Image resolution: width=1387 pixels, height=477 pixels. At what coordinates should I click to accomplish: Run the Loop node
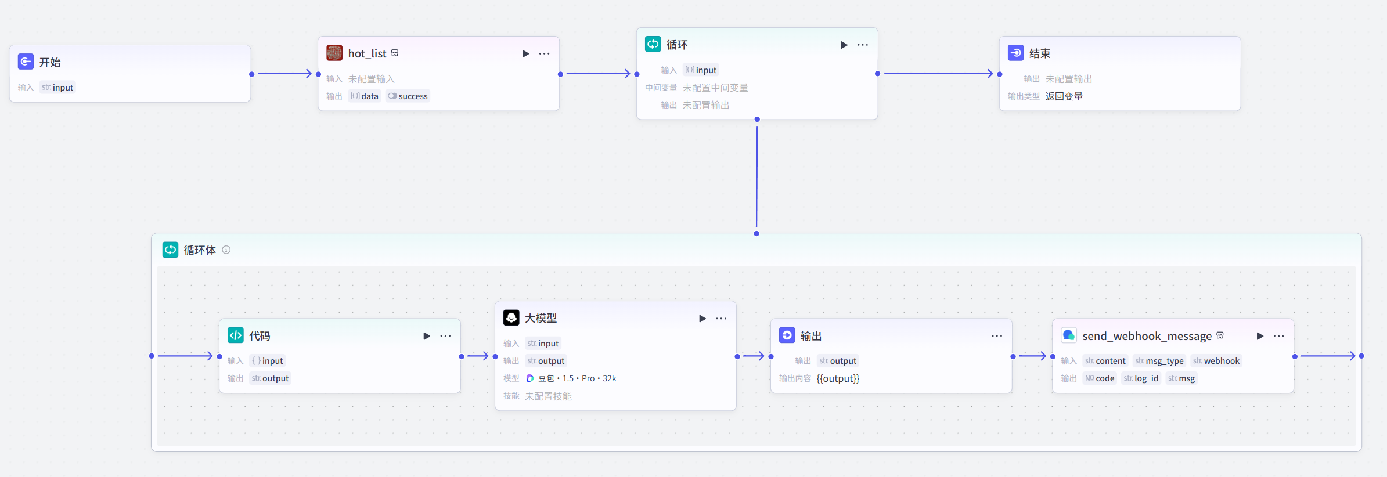tap(844, 45)
